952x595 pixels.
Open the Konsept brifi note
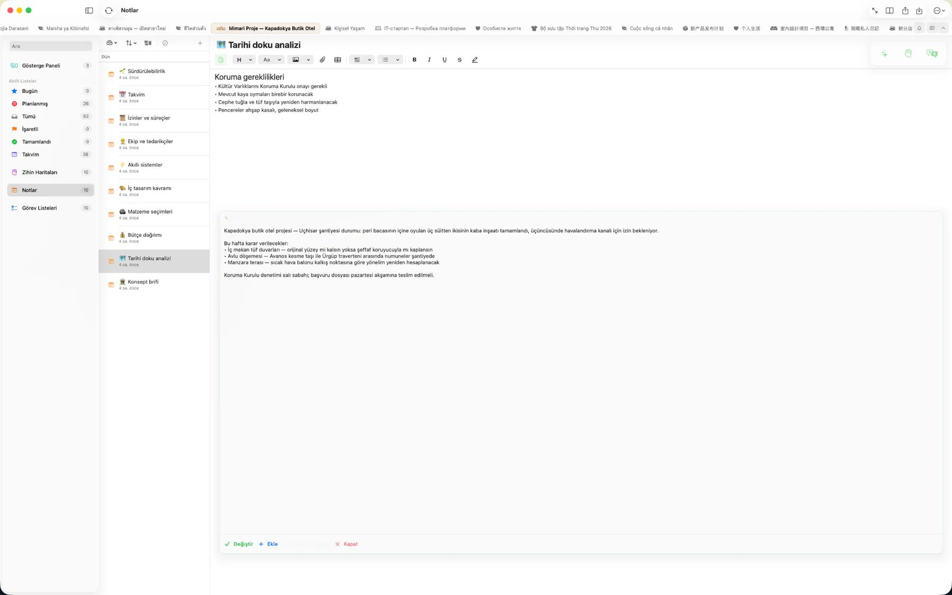coord(154,285)
